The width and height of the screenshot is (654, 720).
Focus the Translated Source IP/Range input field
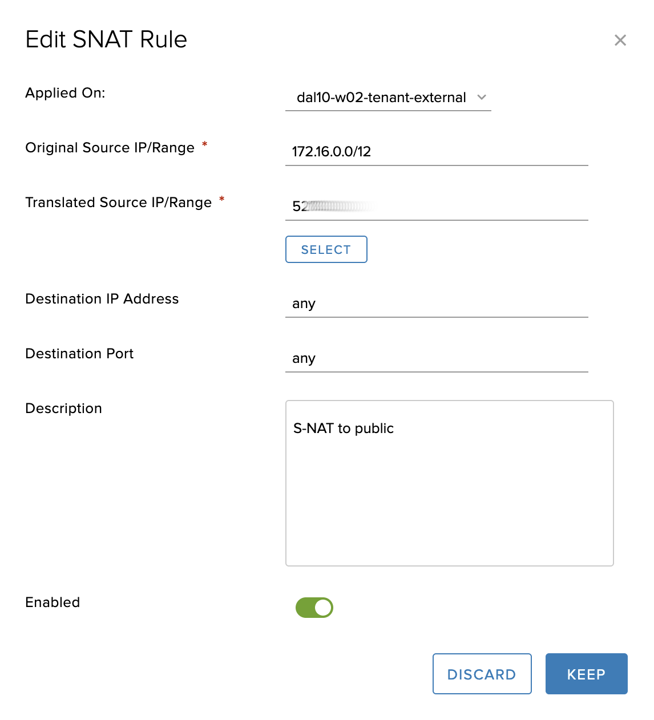click(x=436, y=207)
